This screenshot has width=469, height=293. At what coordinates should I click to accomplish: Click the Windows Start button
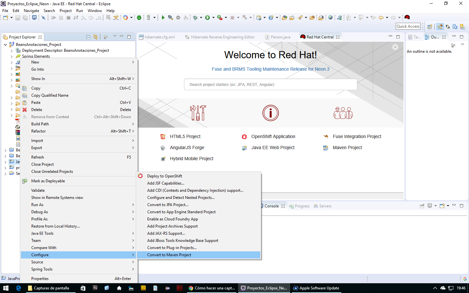pyautogui.click(x=6, y=288)
